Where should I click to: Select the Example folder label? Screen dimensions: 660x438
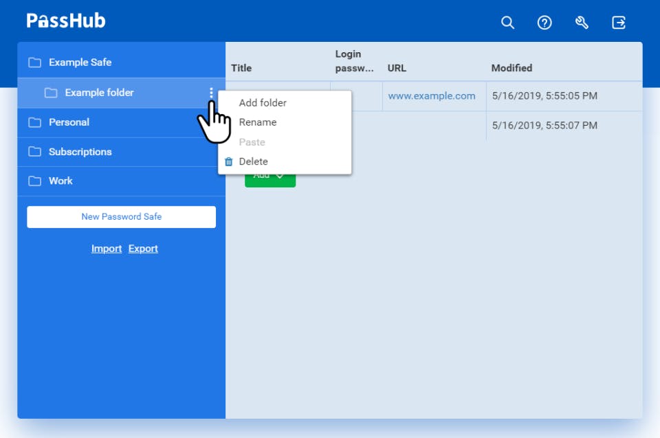point(99,93)
